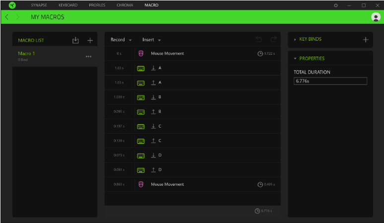Viewport: 384px width, 223px height.
Task: Click the 0 Bind label under Macro 1
Action: click(x=23, y=60)
